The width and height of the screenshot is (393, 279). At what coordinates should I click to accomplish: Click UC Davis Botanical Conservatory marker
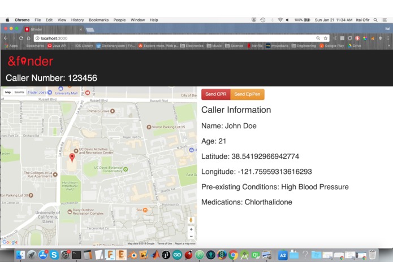pyautogui.click(x=126, y=169)
